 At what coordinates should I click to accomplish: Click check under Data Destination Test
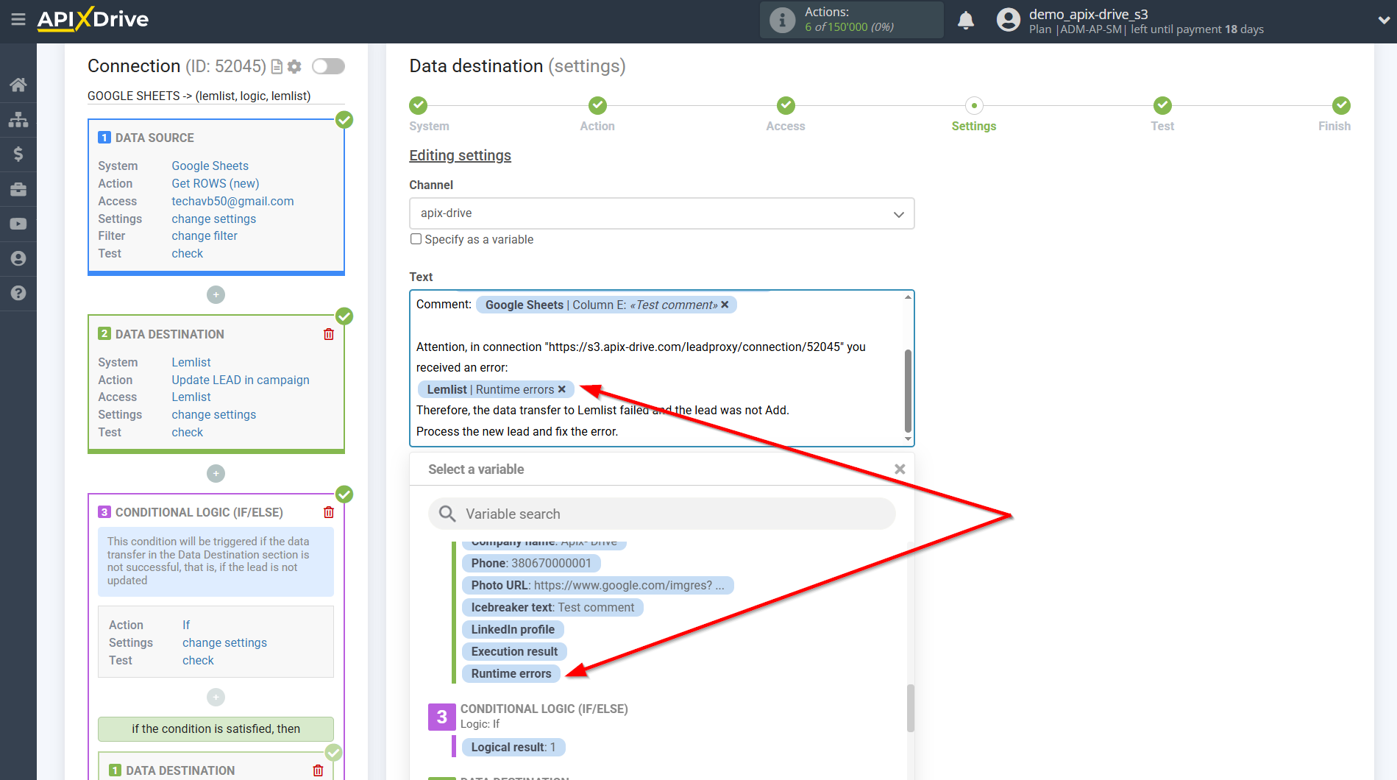tap(188, 432)
